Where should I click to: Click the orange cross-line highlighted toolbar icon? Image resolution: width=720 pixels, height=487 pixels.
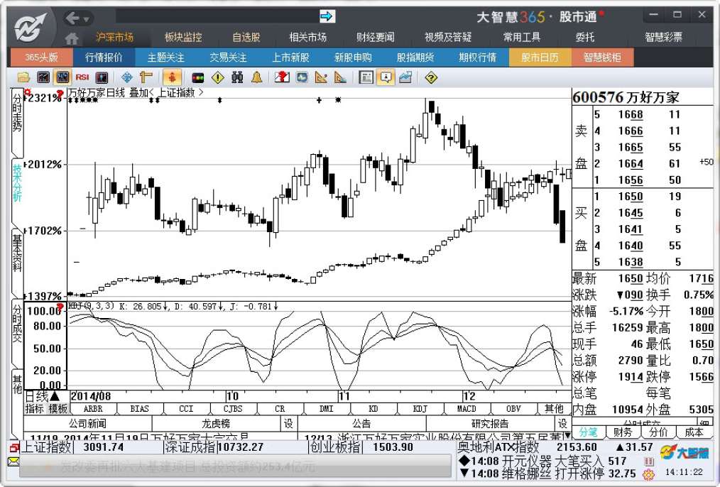172,77
